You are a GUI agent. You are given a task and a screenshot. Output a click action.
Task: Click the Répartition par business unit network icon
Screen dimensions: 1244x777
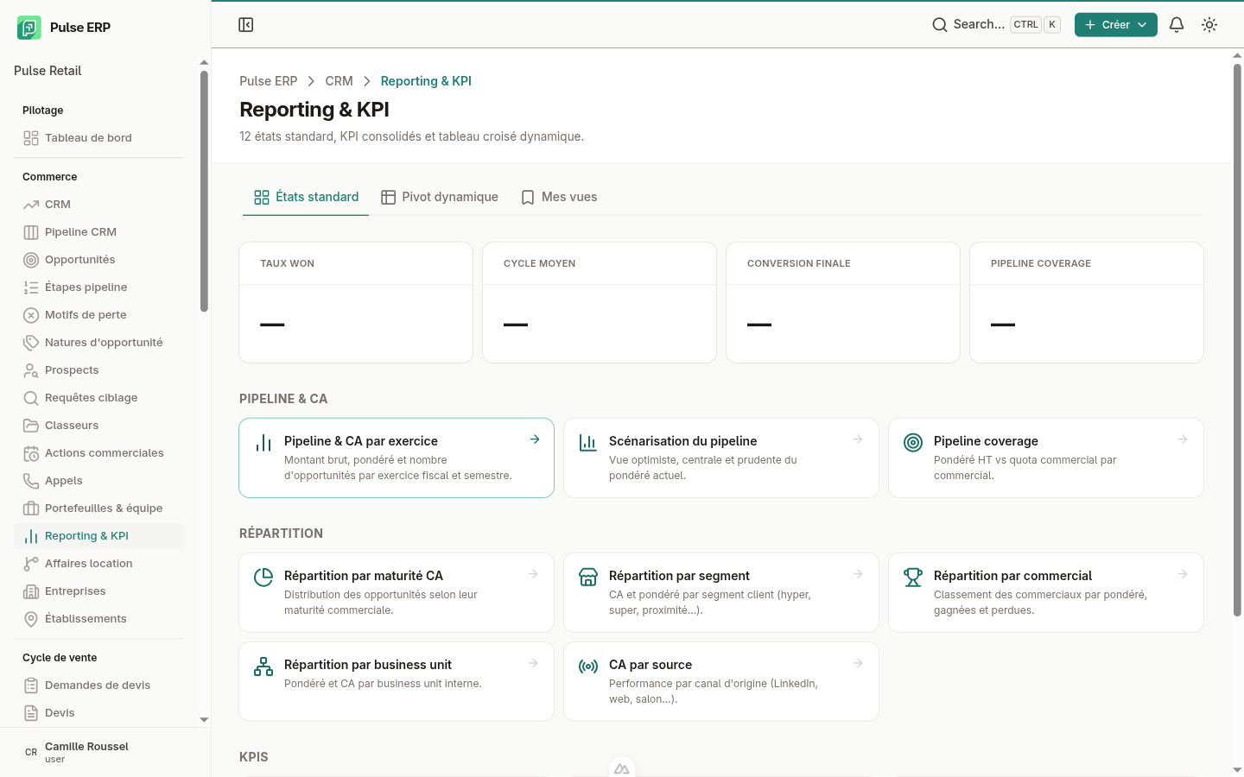pos(263,666)
